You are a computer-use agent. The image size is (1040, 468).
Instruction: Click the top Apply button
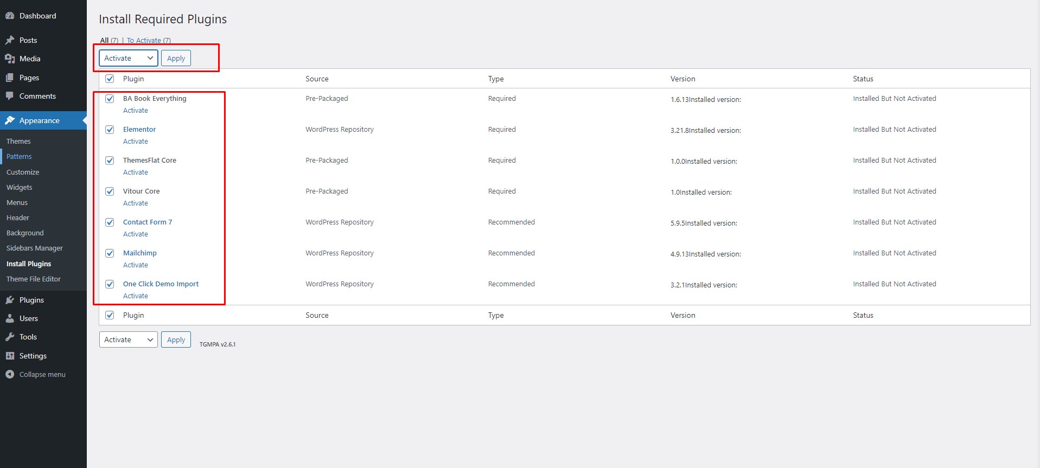coord(176,58)
